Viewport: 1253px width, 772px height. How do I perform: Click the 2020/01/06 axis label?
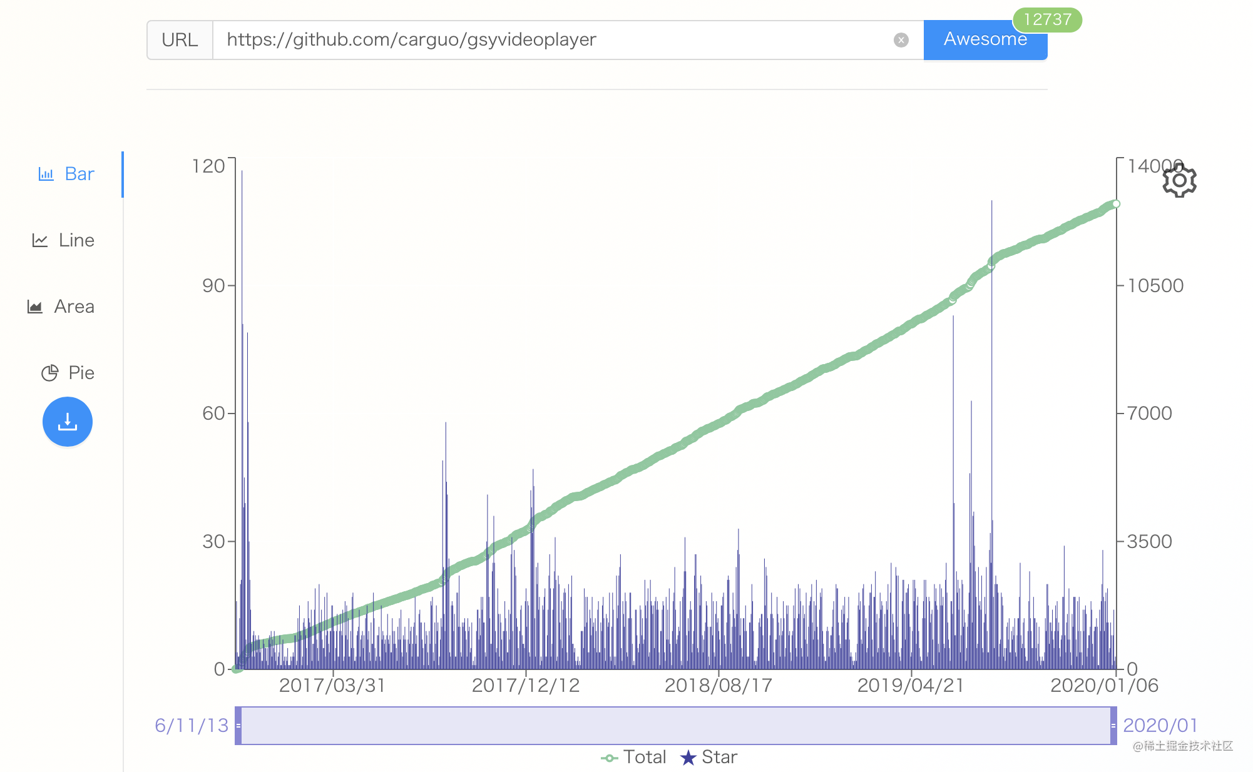pyautogui.click(x=1104, y=686)
